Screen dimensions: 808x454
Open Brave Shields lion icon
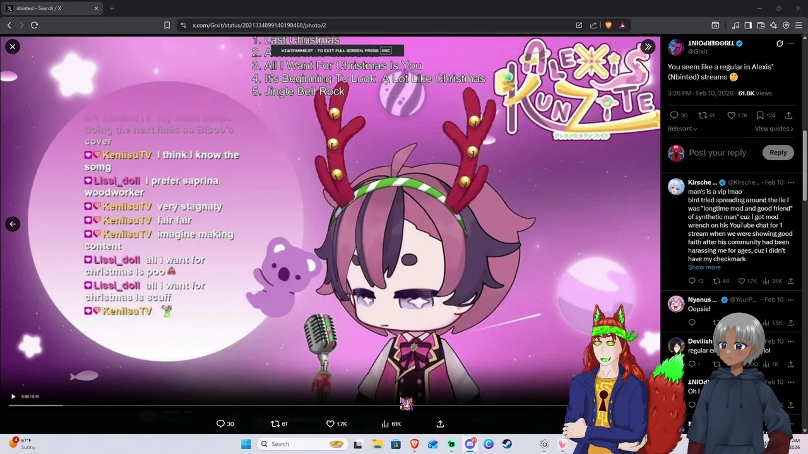pyautogui.click(x=609, y=25)
